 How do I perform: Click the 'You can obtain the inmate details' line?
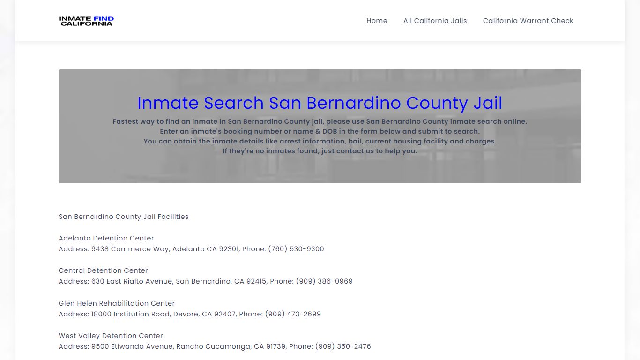click(x=320, y=141)
